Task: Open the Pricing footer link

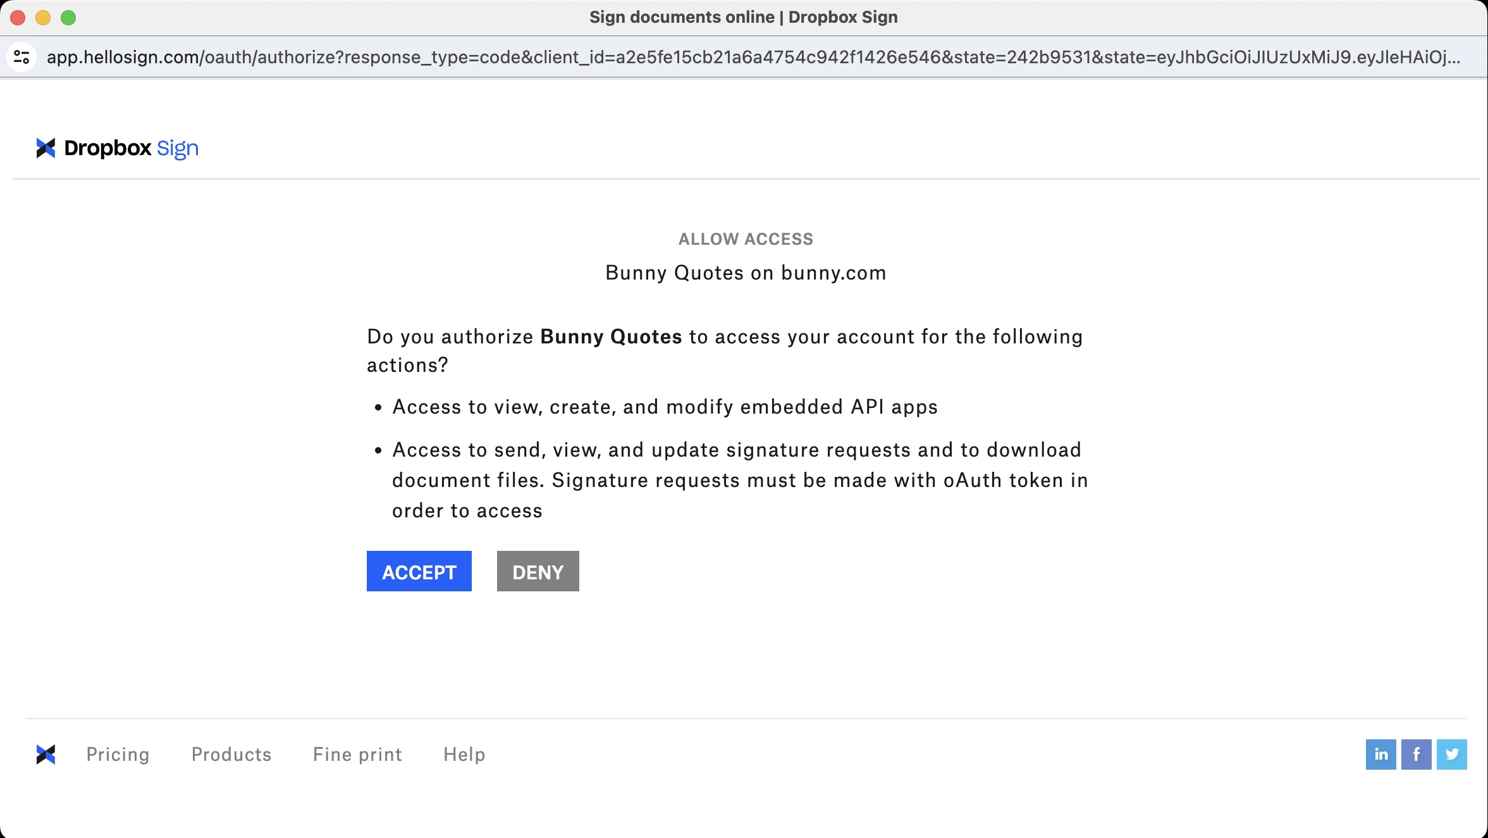Action: [118, 755]
